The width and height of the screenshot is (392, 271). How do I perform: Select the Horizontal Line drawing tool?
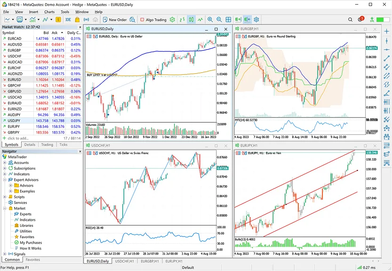386,49
